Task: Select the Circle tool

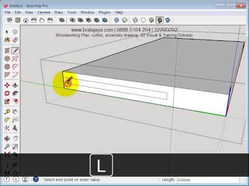Action: [x=7, y=59]
